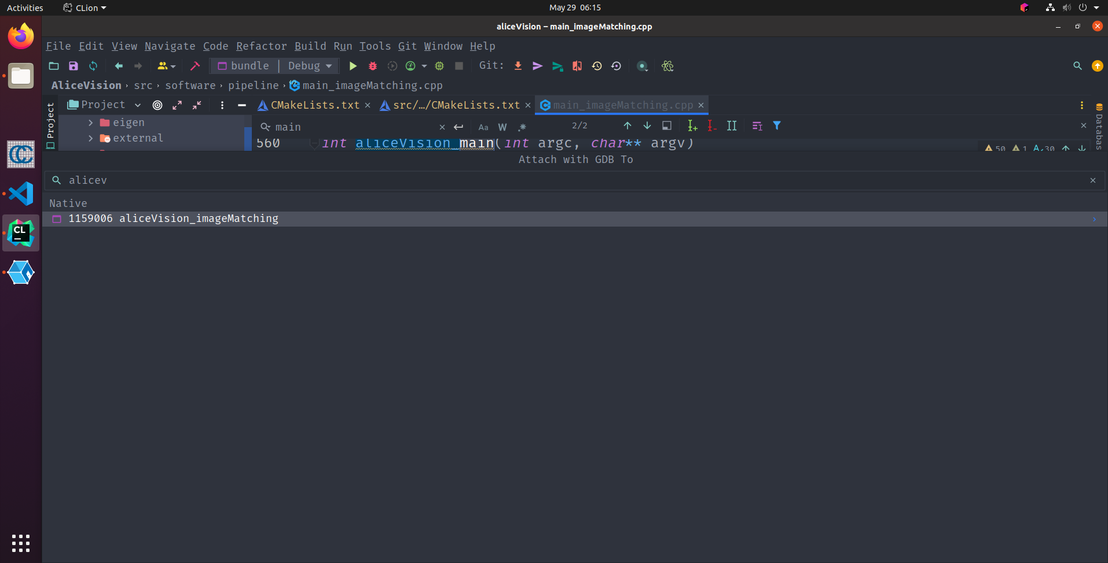Close the find bar
Screen dimensions: 1108x563
pyautogui.click(x=1084, y=125)
